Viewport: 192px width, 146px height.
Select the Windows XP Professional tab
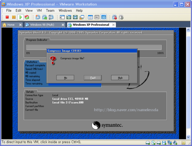pyautogui.click(x=91, y=25)
